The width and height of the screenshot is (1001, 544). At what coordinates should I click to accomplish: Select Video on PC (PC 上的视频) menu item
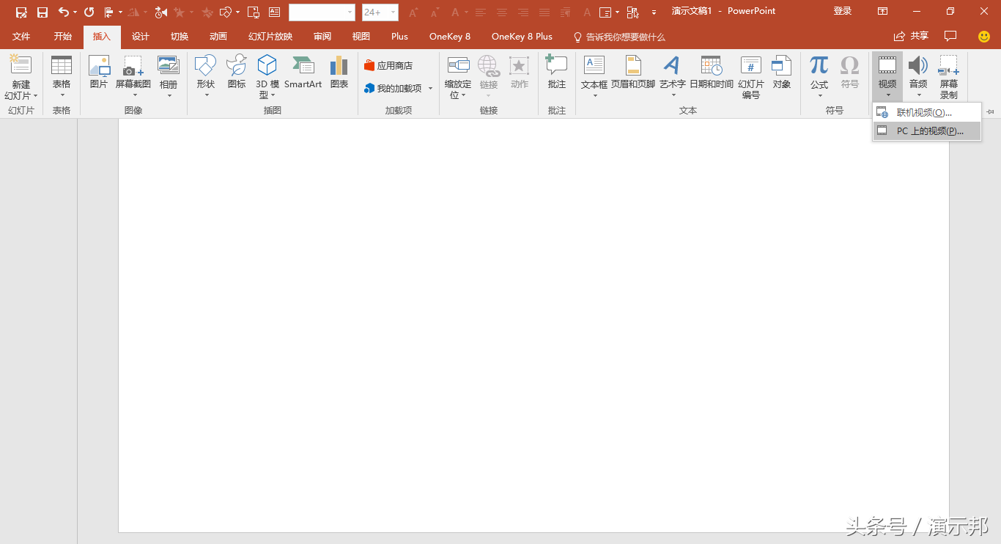point(927,131)
